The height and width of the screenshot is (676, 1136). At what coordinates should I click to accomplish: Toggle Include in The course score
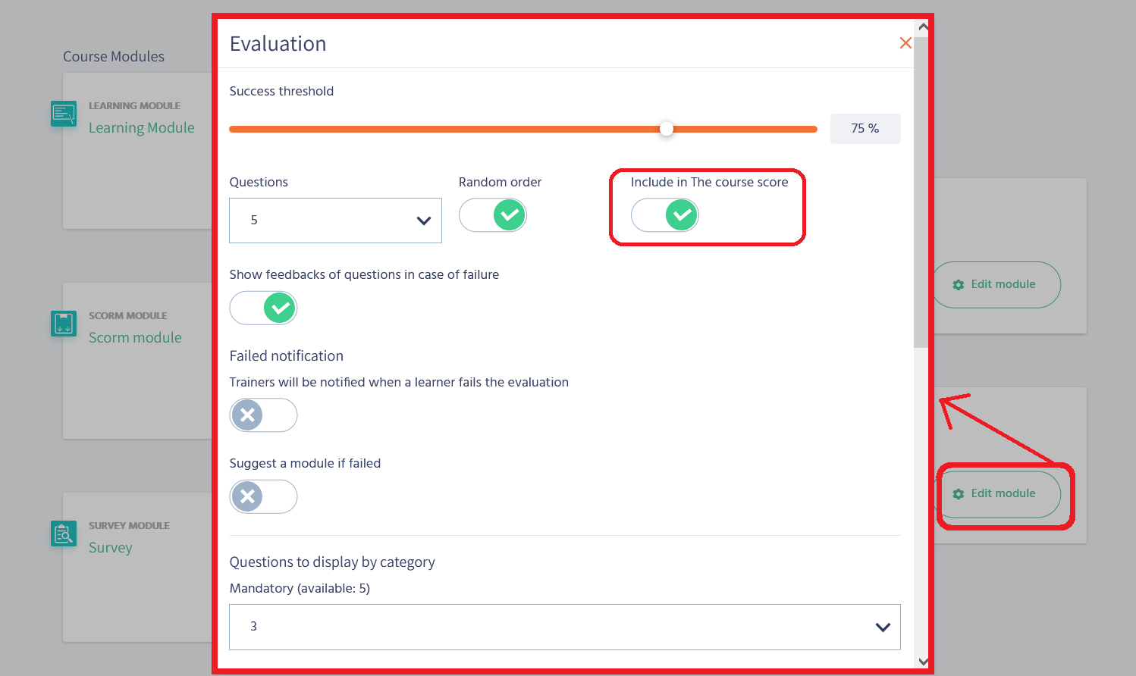665,215
